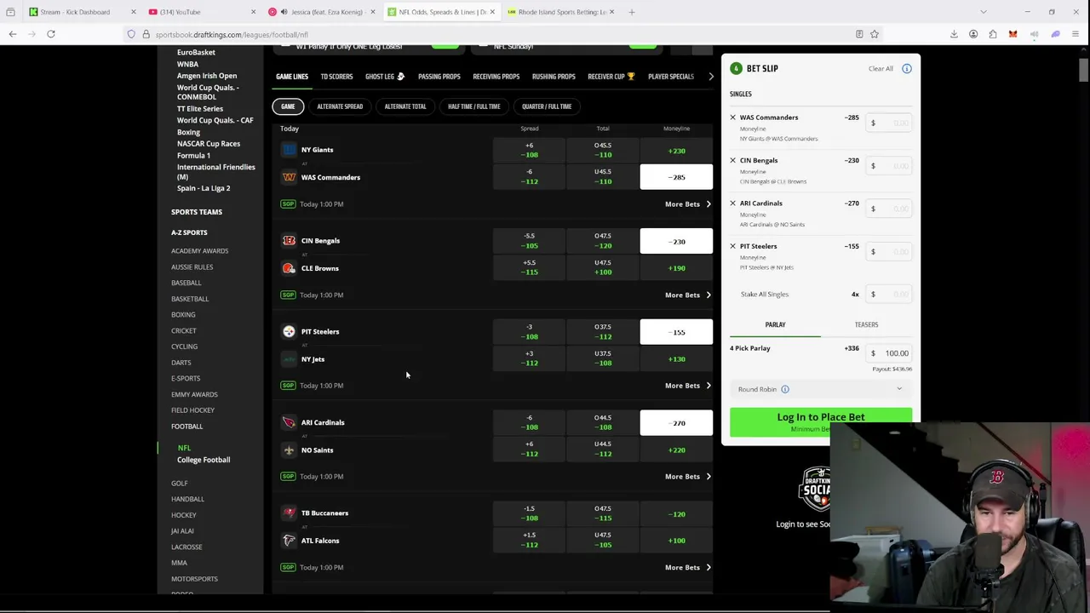
Task: Add NY Giants +230 moneyline
Action: (x=676, y=151)
